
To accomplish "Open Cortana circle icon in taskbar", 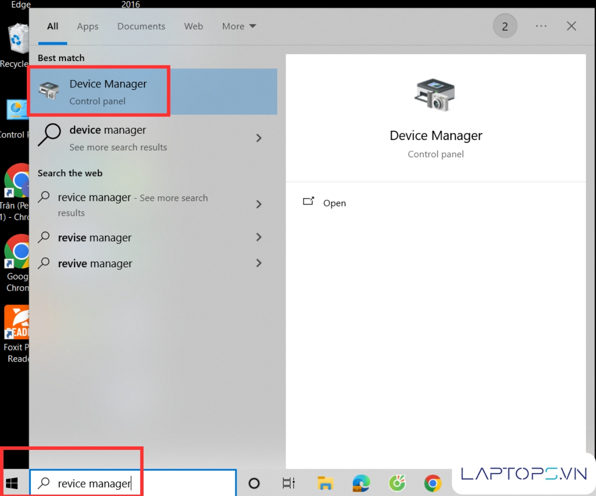I will [254, 483].
